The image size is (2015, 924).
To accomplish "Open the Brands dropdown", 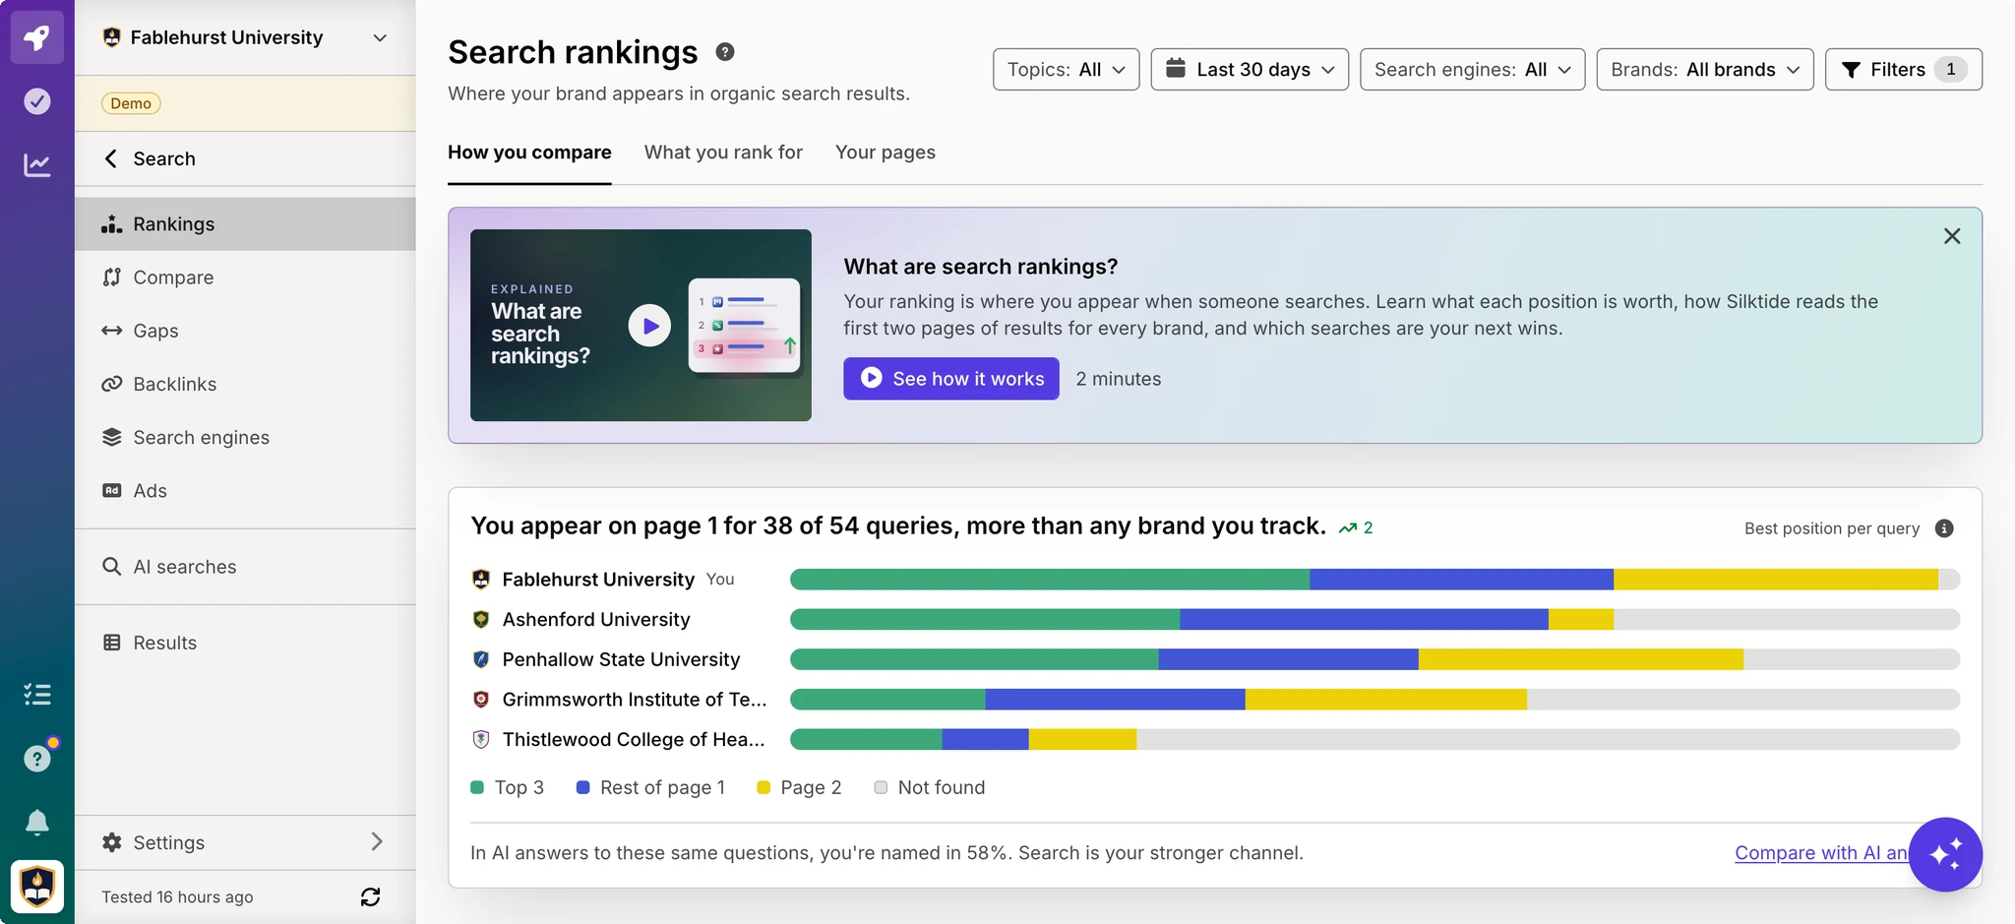I will coord(1704,70).
